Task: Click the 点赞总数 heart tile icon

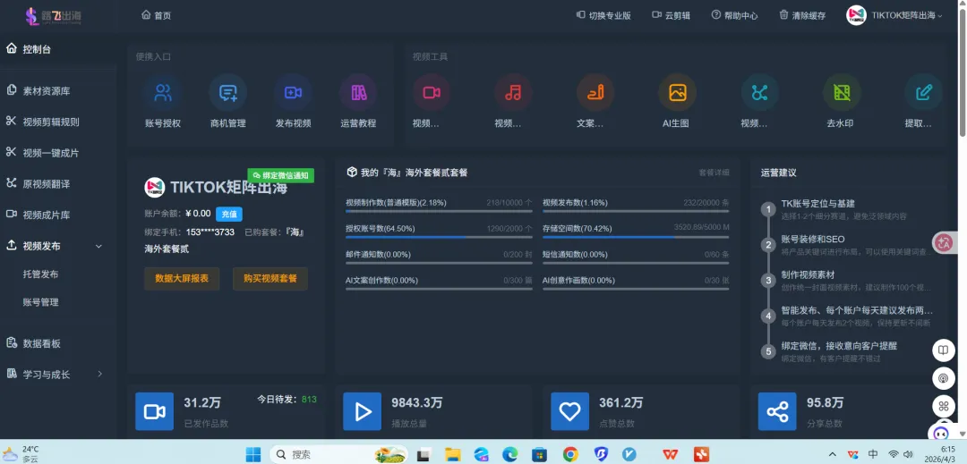Action: point(569,411)
